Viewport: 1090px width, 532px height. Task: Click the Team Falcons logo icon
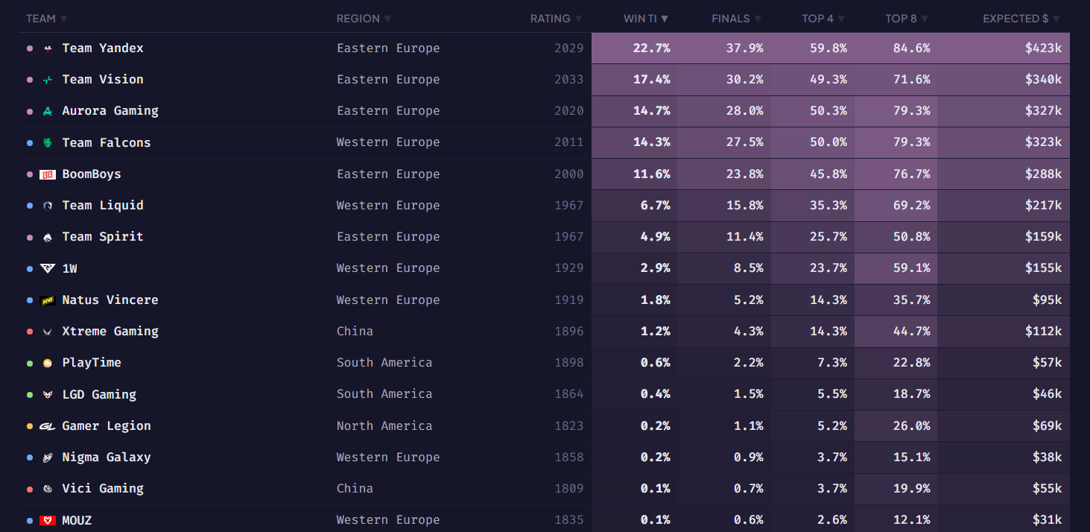click(x=48, y=142)
